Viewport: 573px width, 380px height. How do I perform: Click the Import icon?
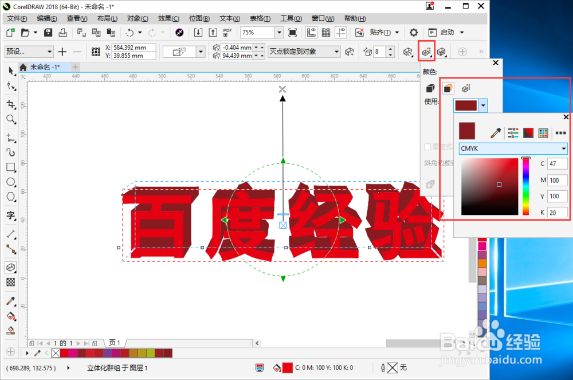(x=198, y=33)
